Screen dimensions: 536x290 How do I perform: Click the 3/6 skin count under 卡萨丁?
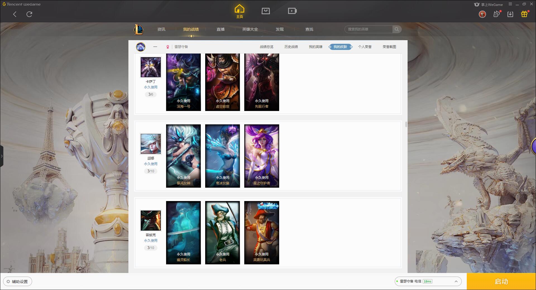[151, 95]
